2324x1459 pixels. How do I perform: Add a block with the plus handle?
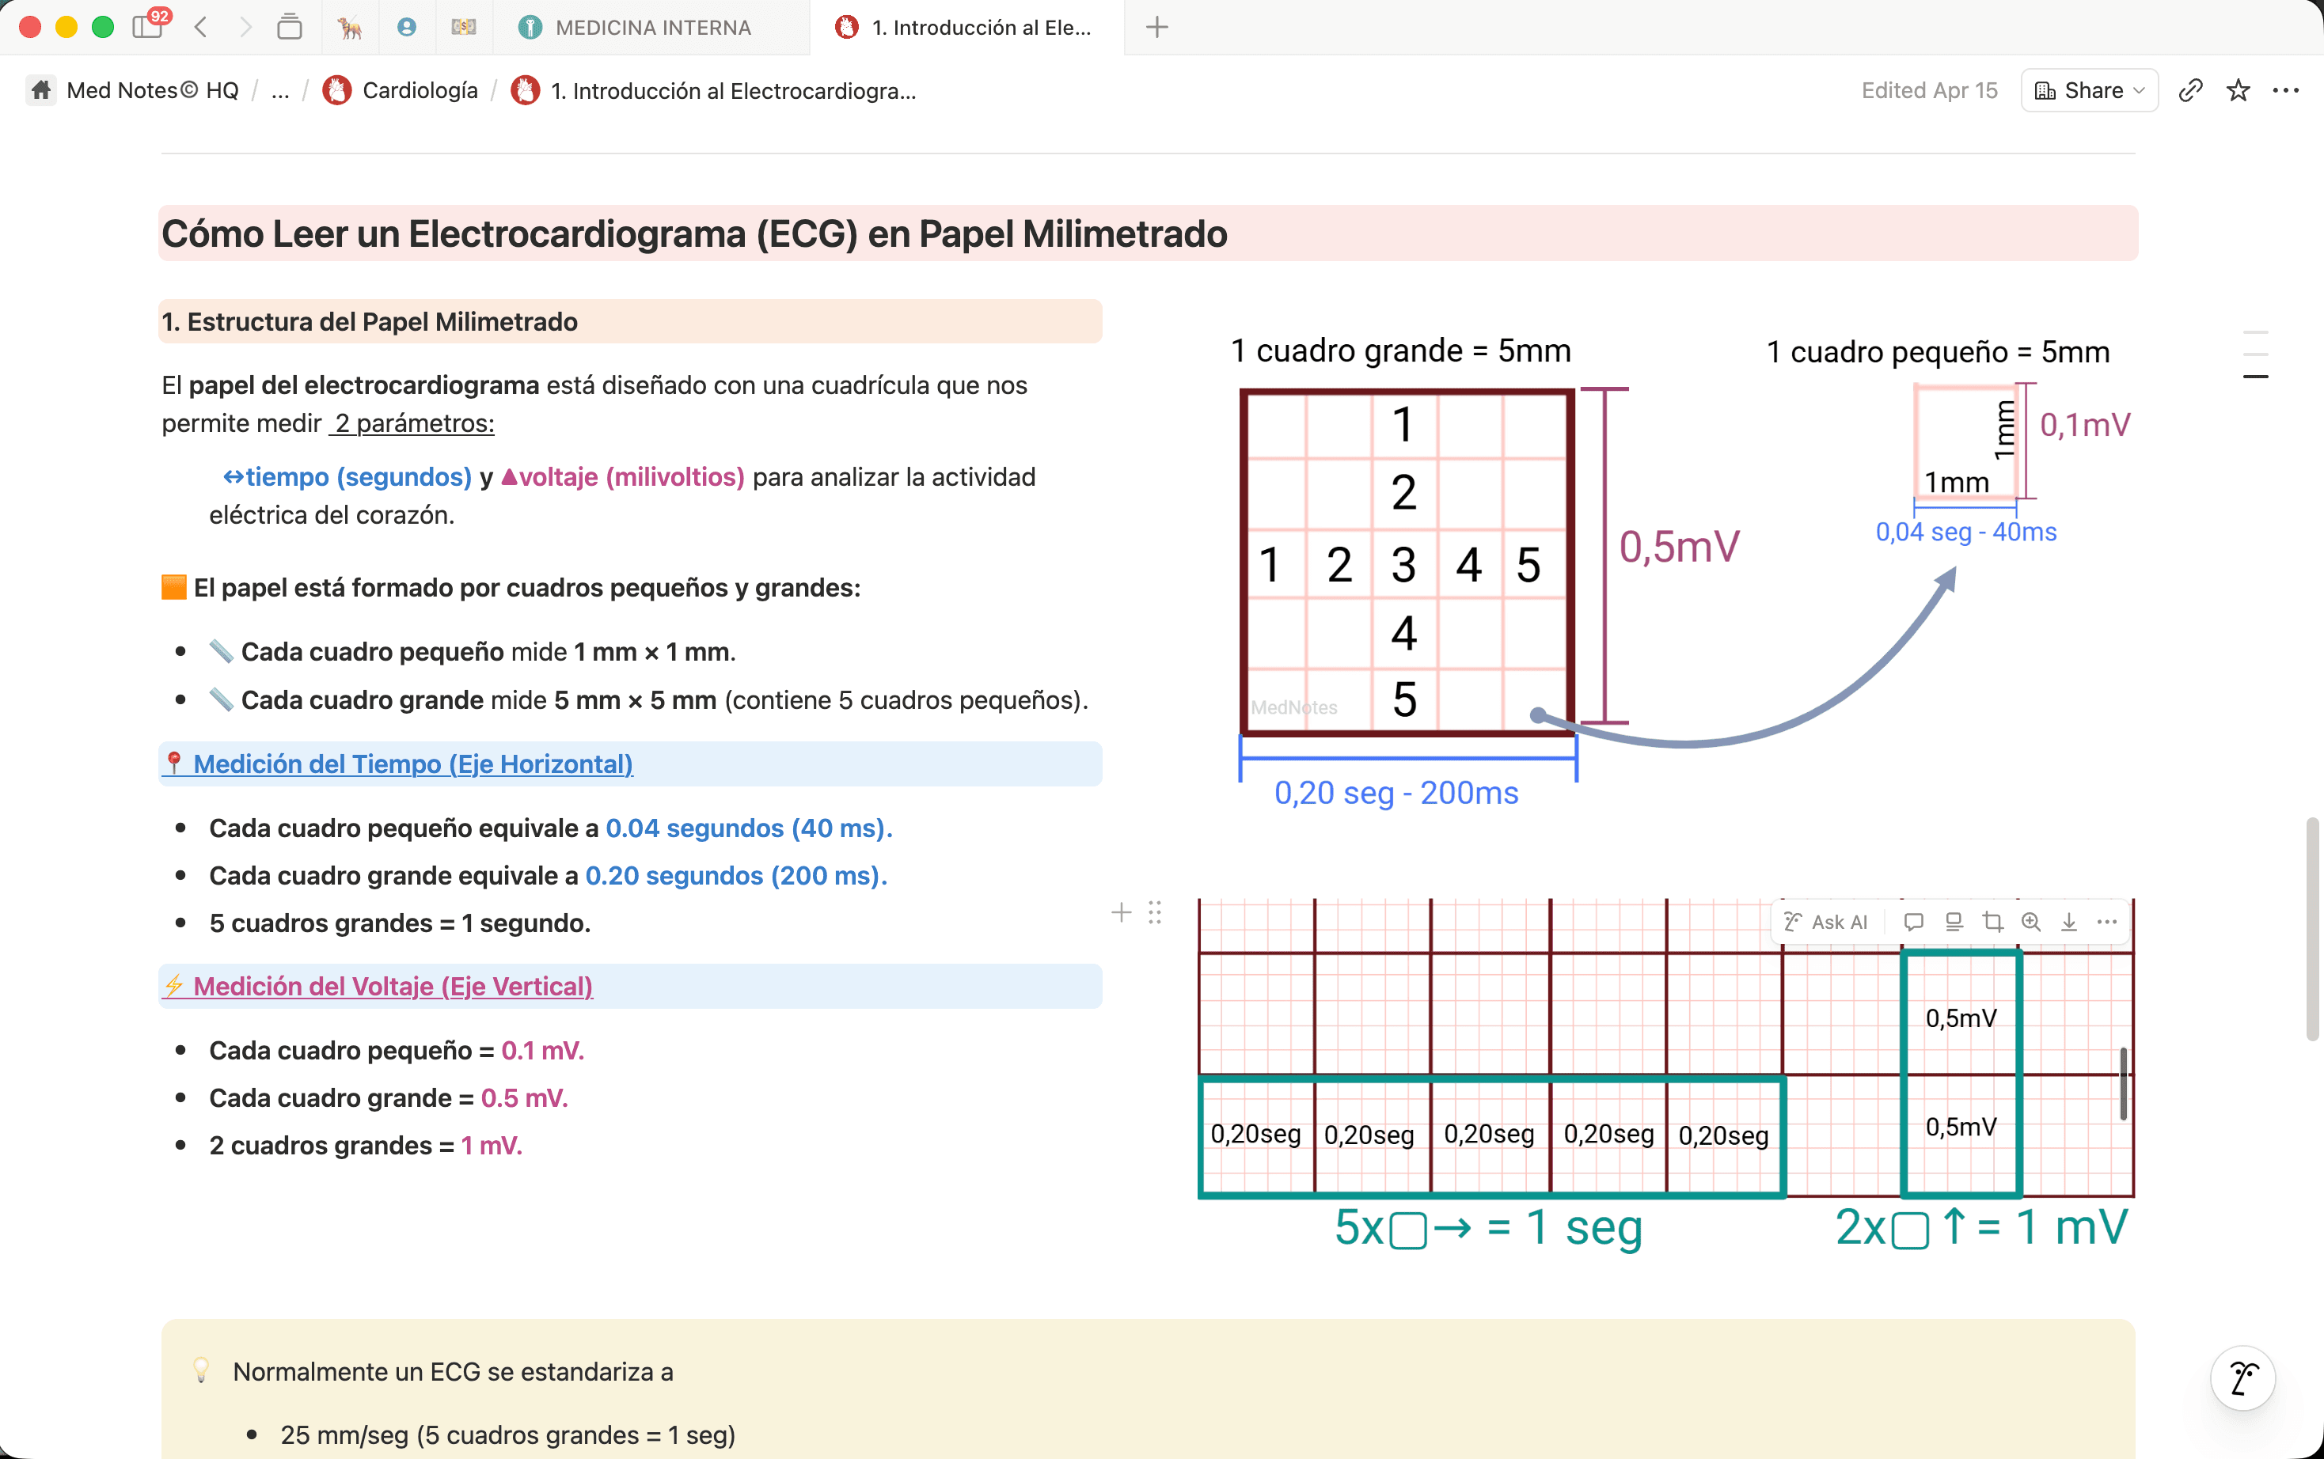[x=1121, y=911]
